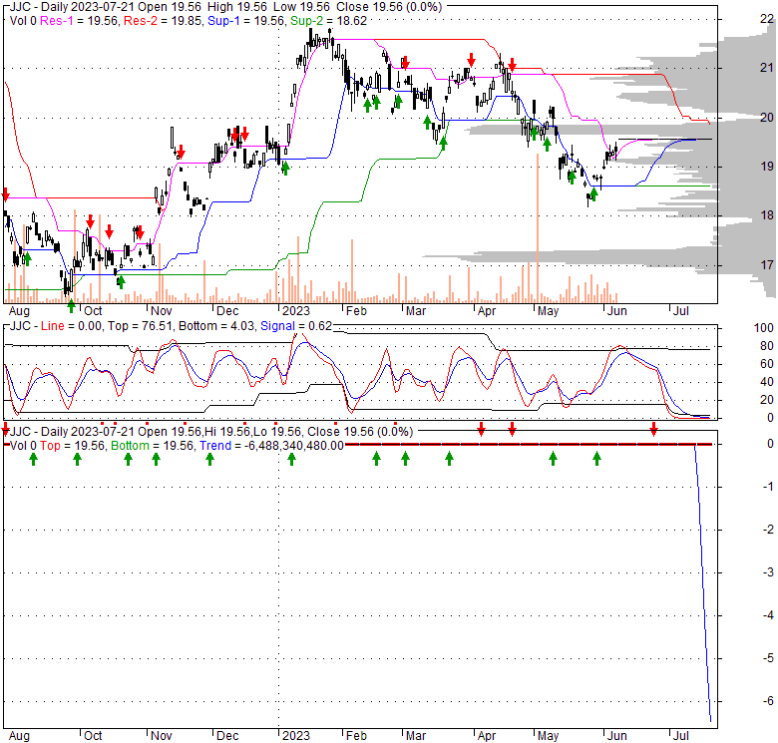Viewport: 778px width, 743px height.
Task: Click the 40 label on the stochastic axis
Action: (x=767, y=382)
